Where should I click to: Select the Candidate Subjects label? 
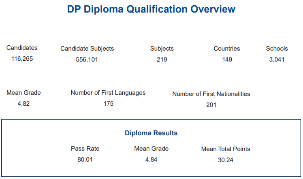[x=87, y=49]
